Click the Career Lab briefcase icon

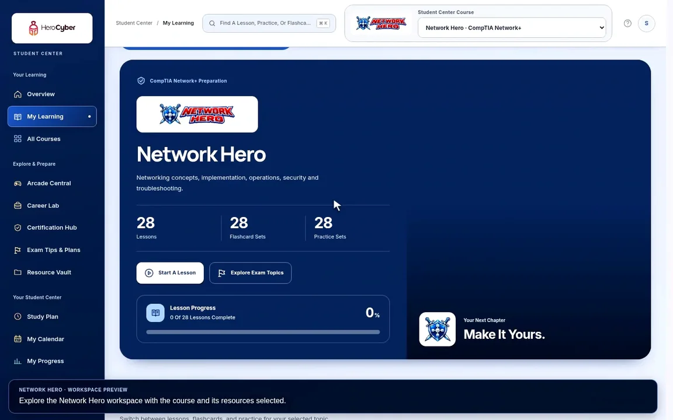coord(18,206)
